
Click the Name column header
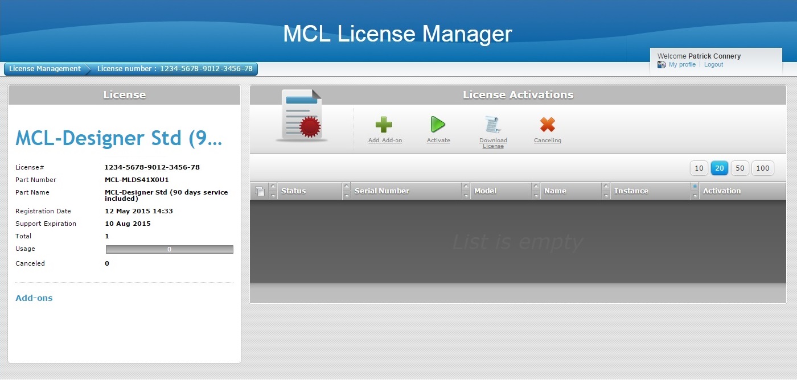555,191
